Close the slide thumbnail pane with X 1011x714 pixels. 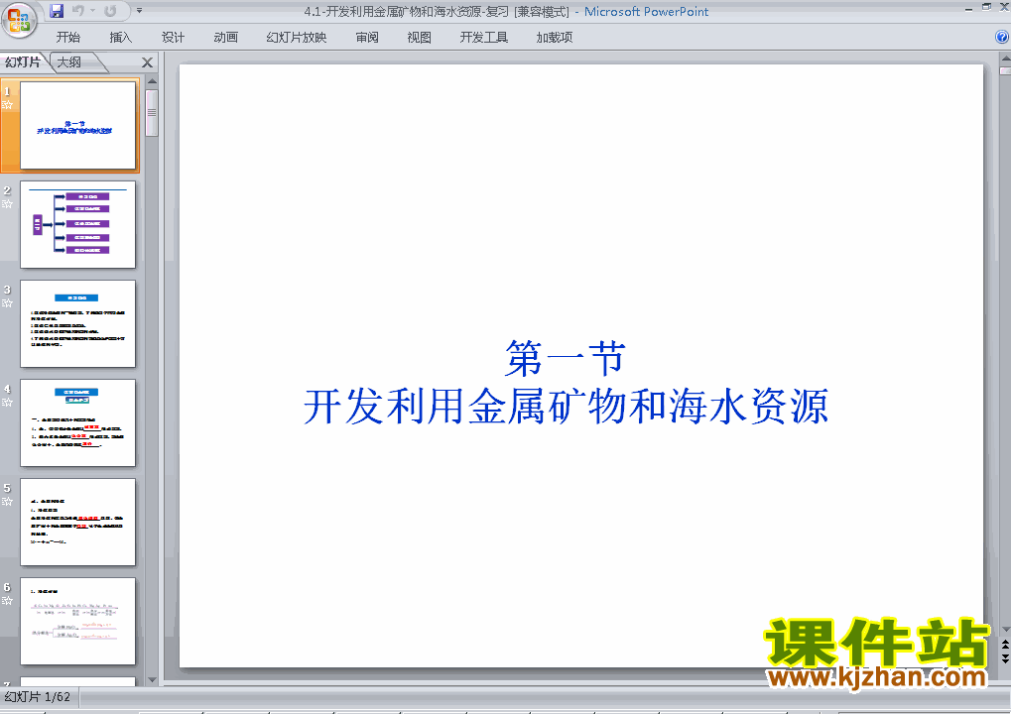[147, 62]
